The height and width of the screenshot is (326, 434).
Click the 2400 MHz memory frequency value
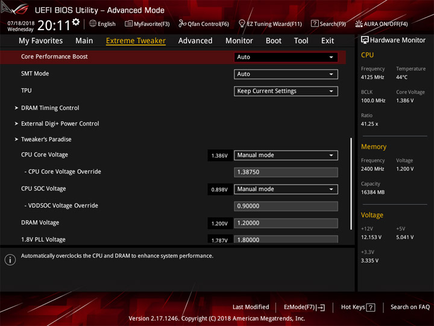pos(373,169)
